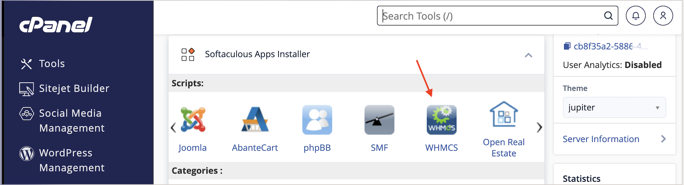This screenshot has width=684, height=185.
Task: Click the WHMCS script icon
Action: point(441,120)
